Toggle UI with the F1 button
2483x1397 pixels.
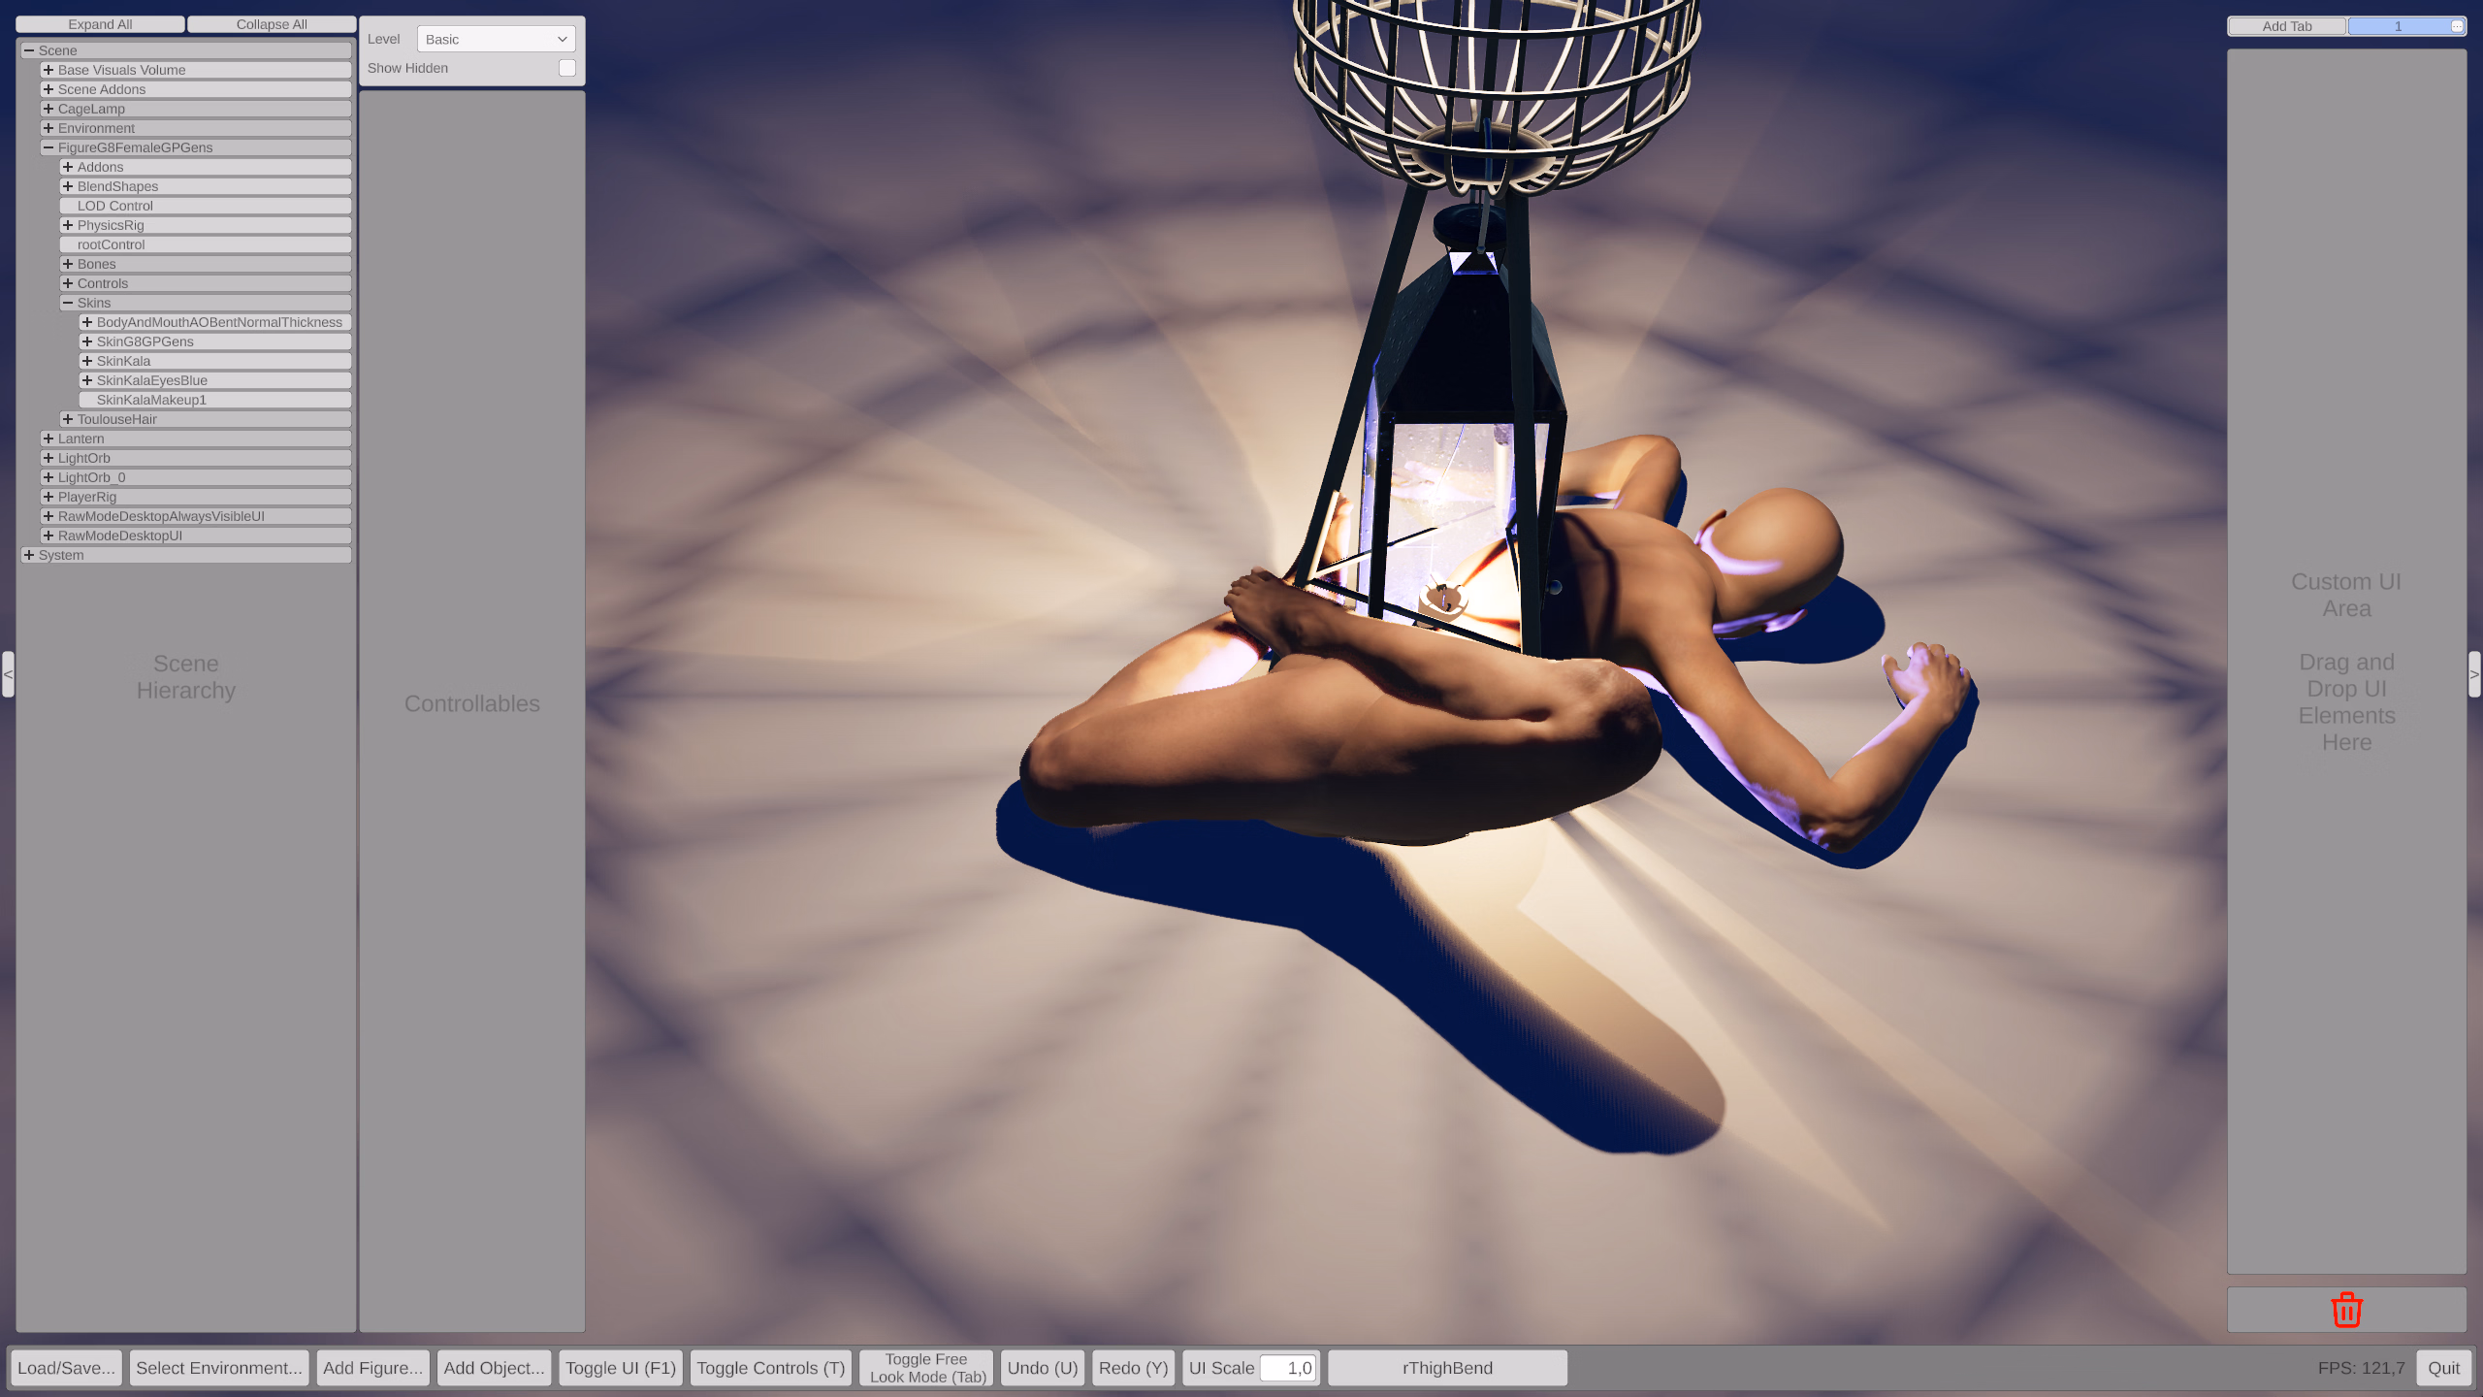620,1368
